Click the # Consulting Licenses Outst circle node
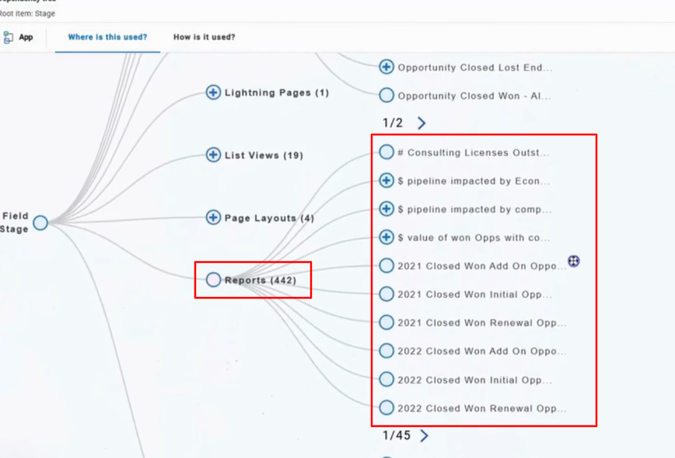Image resolution: width=675 pixels, height=458 pixels. 386,152
